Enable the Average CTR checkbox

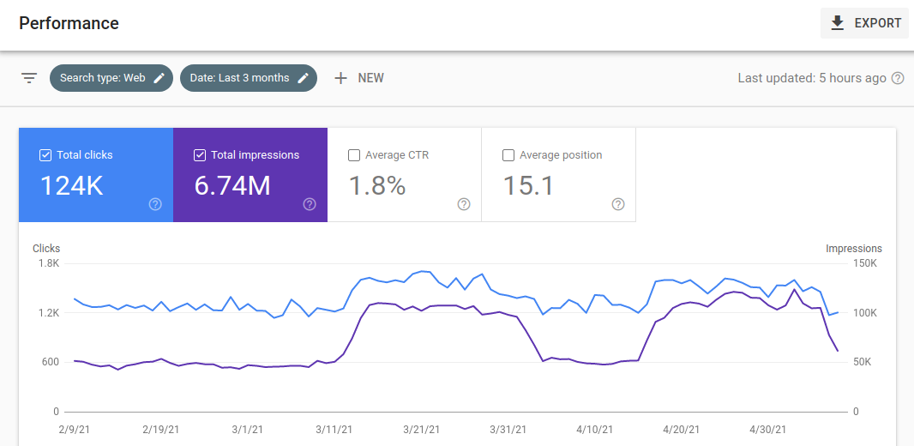click(x=354, y=155)
